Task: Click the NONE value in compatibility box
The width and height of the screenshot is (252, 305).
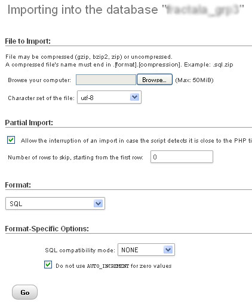Action: pyautogui.click(x=130, y=250)
